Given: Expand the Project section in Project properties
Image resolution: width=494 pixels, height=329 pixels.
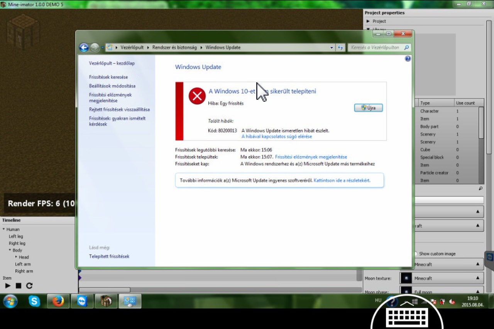Looking at the screenshot, I should coord(369,21).
